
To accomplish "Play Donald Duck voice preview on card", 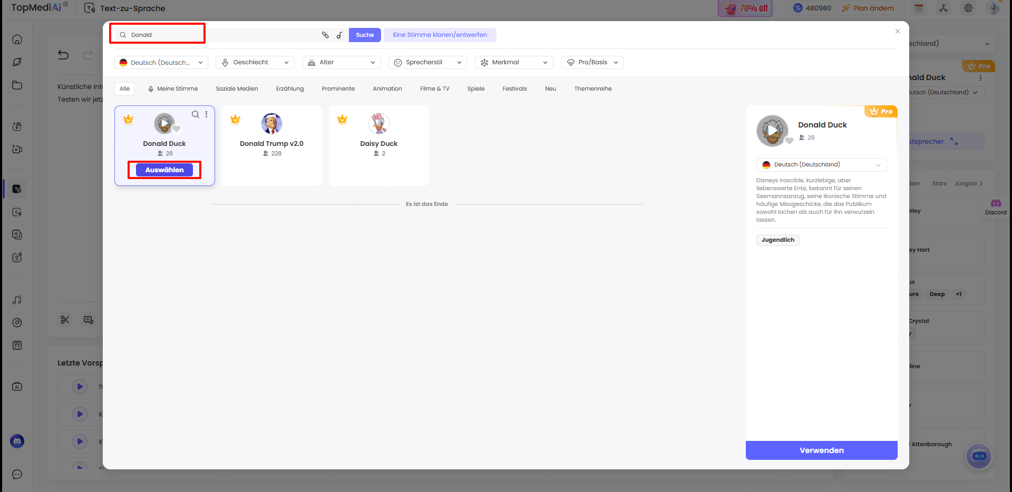I will click(164, 123).
